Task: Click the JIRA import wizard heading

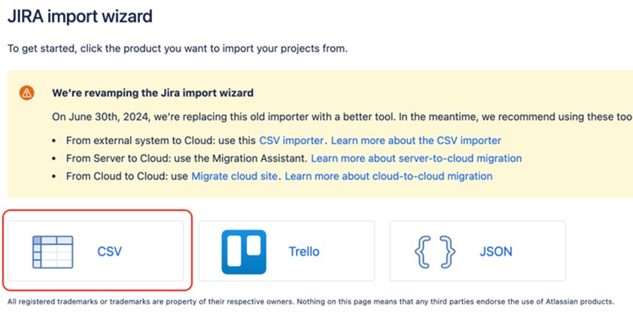Action: coord(80,17)
